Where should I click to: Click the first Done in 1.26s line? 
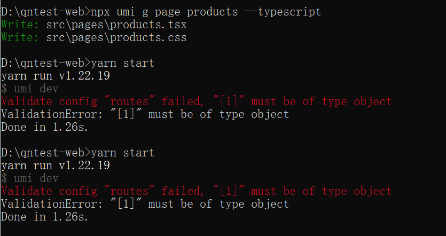[44, 127]
